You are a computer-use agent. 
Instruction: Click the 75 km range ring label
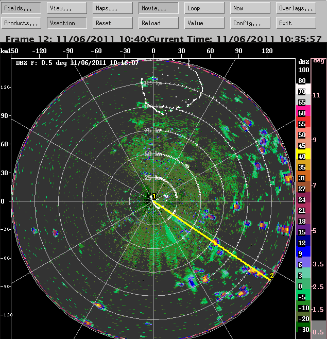click(153, 130)
